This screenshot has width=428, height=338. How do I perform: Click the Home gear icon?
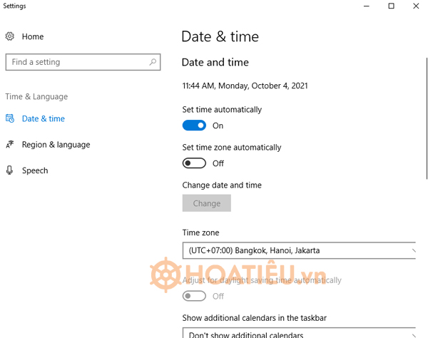(x=10, y=36)
